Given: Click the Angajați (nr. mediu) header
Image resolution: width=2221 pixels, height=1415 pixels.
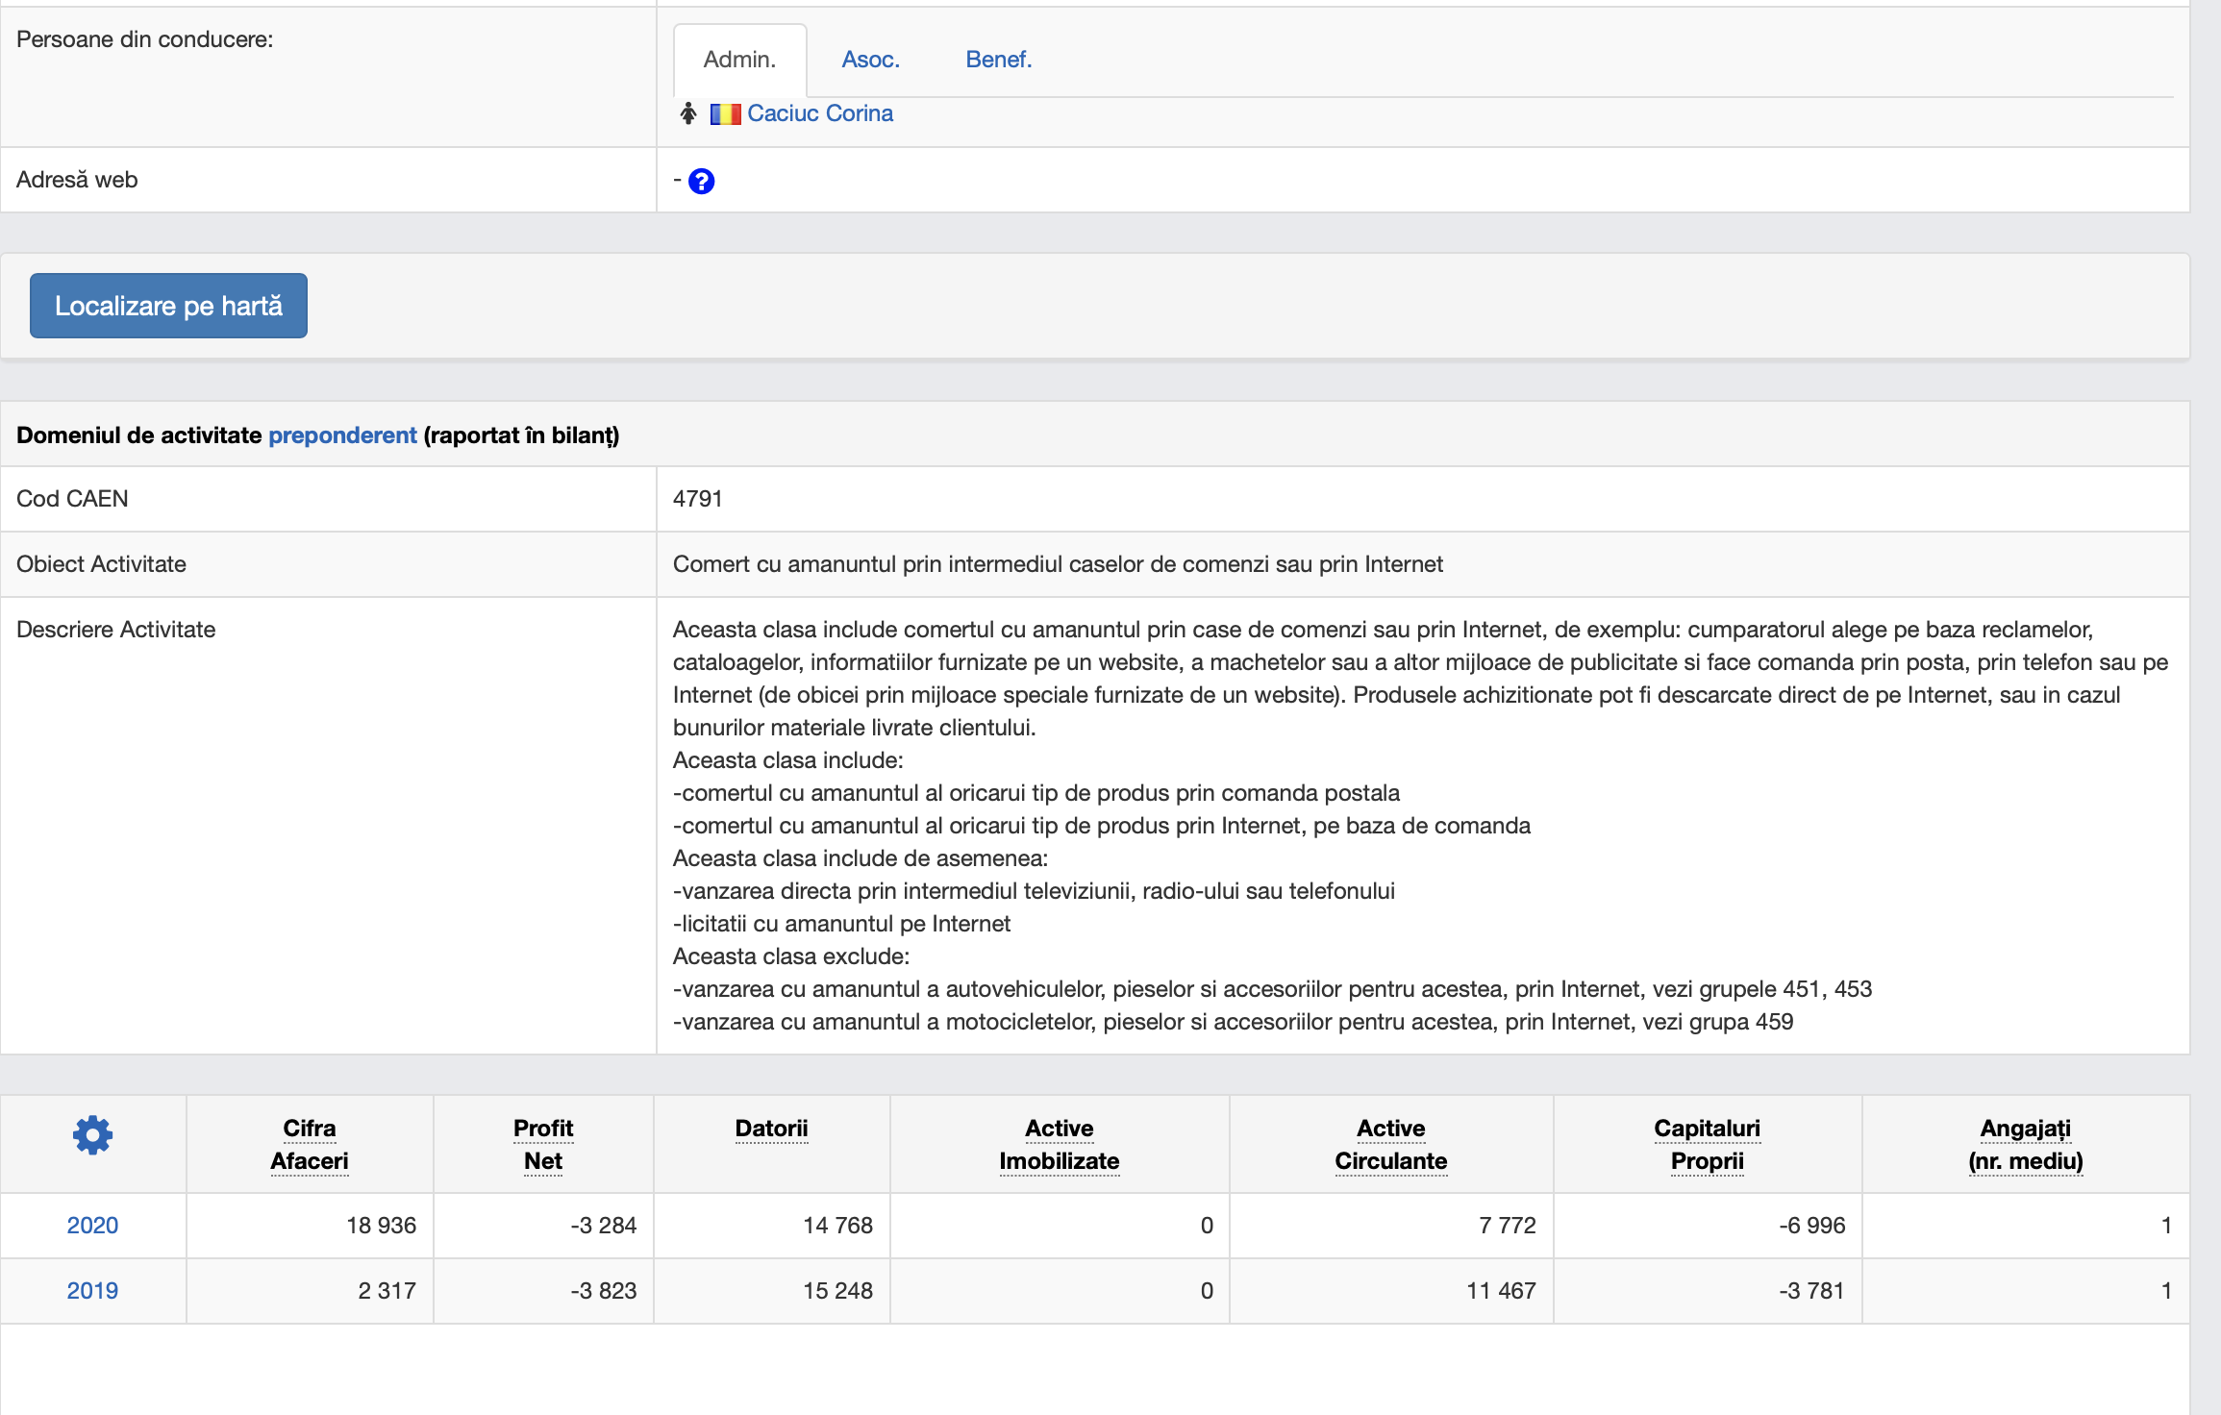Looking at the screenshot, I should 2025,1144.
